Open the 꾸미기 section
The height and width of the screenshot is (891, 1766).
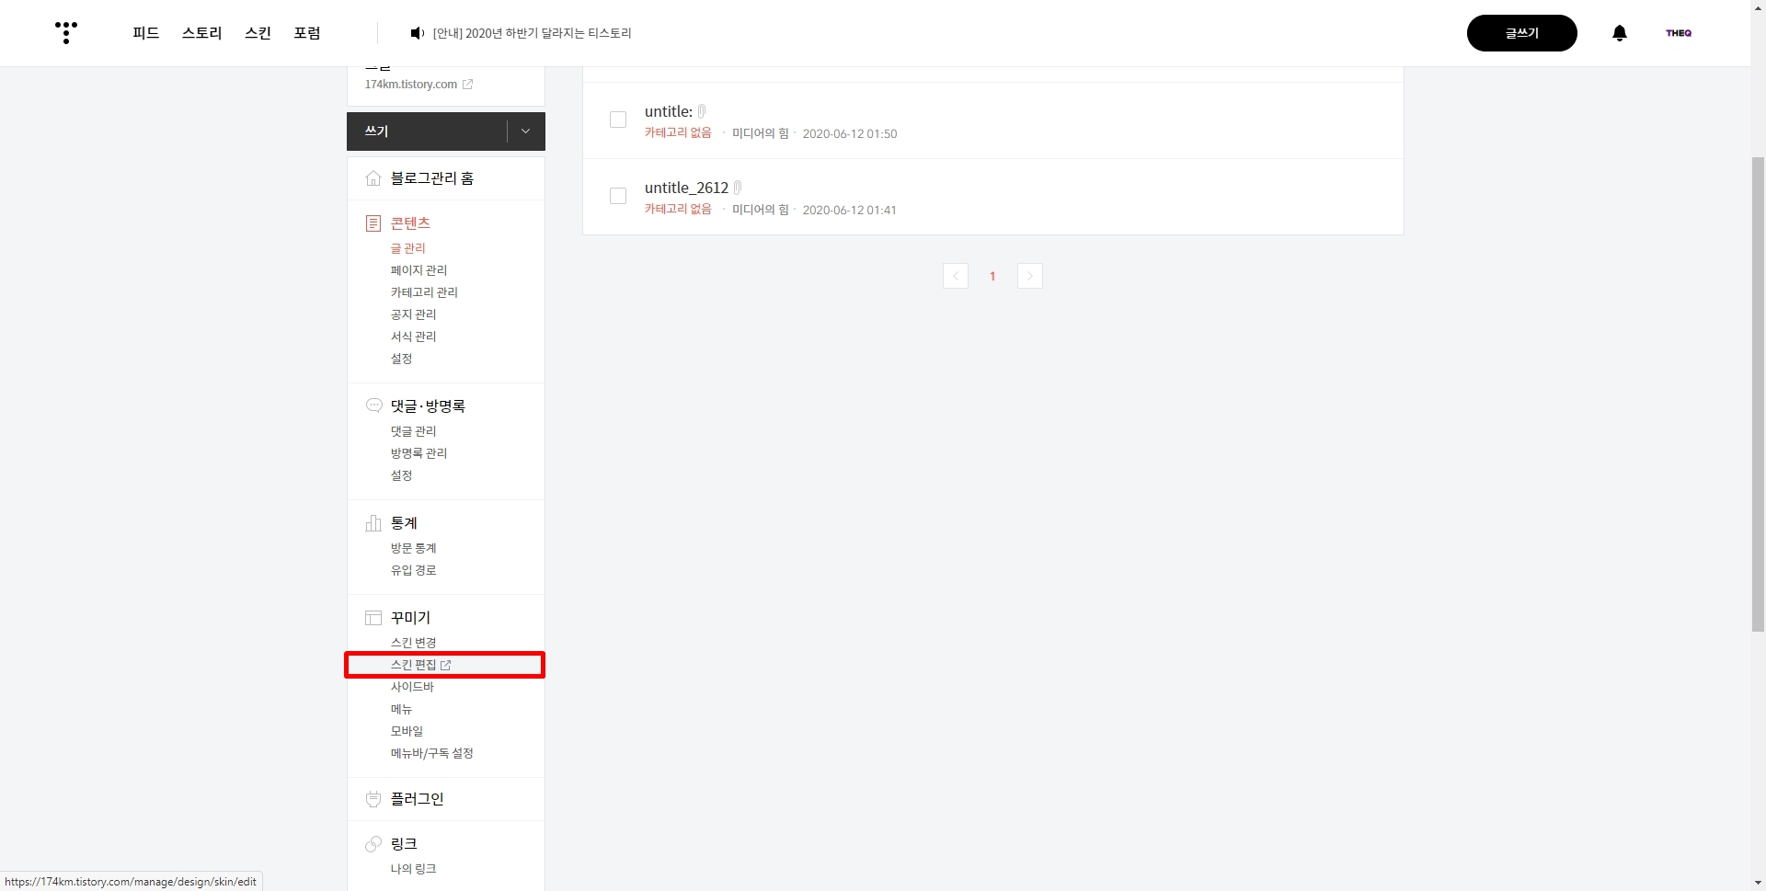click(410, 618)
